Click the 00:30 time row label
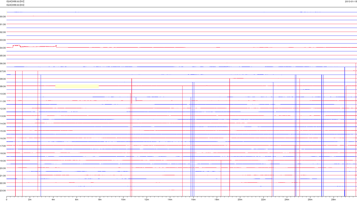Viewport: 357px width, 201px height. (x=3, y=16)
